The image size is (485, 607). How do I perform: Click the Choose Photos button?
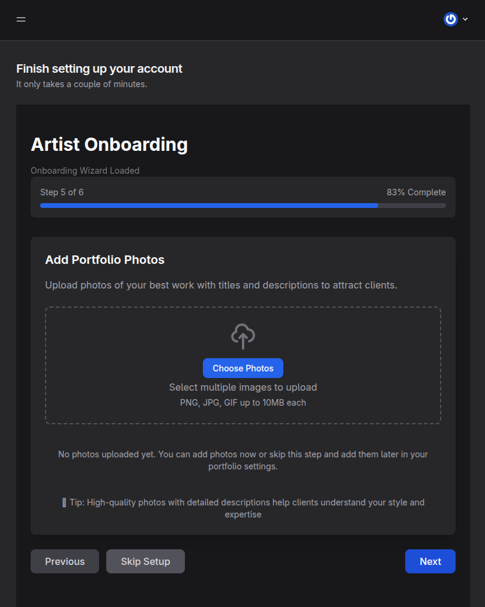[242, 368]
